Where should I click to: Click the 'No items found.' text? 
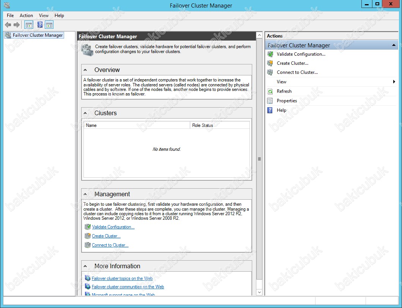pos(166,149)
